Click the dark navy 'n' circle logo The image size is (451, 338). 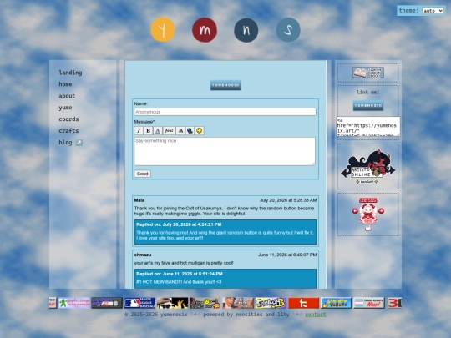246,30
